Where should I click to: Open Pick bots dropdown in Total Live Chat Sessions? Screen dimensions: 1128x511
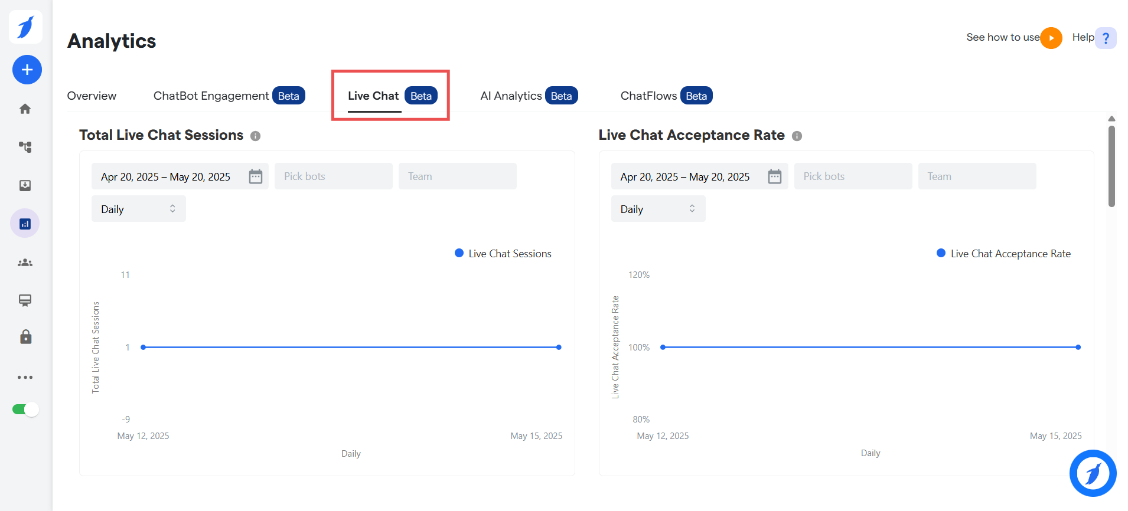(x=333, y=176)
